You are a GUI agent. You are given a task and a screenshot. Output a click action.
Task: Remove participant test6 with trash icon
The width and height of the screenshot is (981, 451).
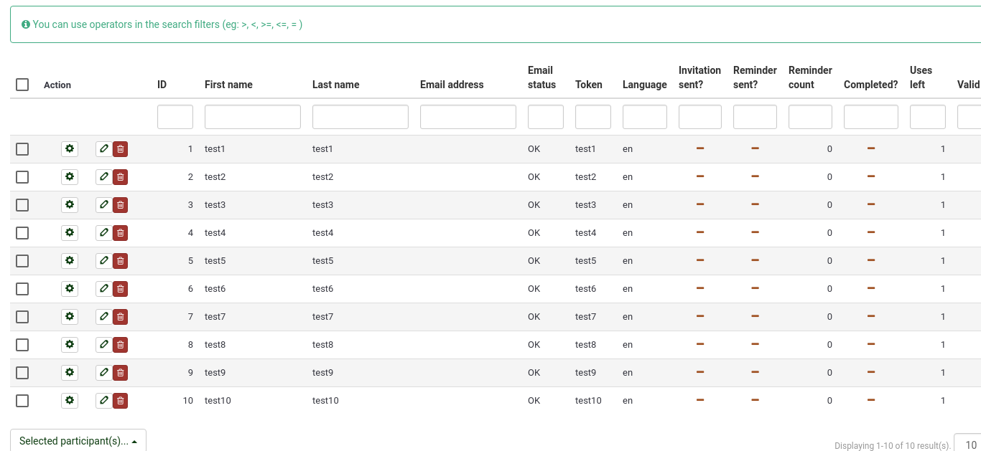pos(121,289)
